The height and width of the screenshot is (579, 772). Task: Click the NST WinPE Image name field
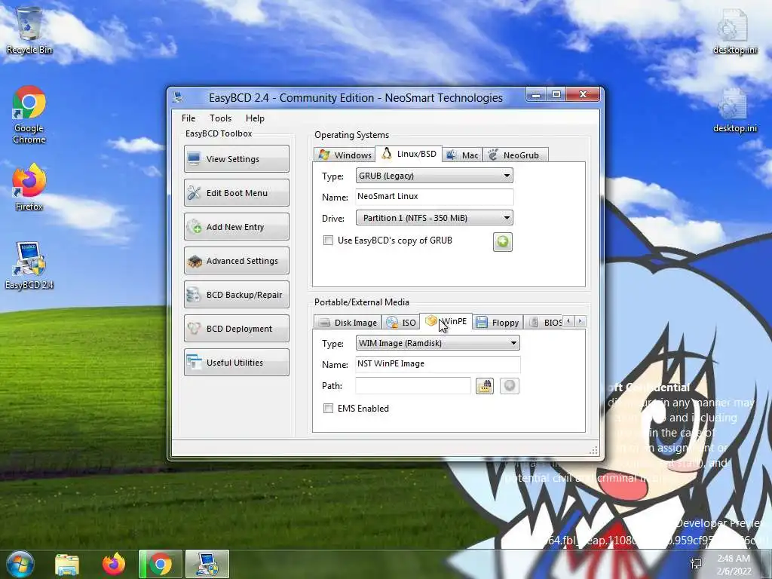(x=438, y=364)
